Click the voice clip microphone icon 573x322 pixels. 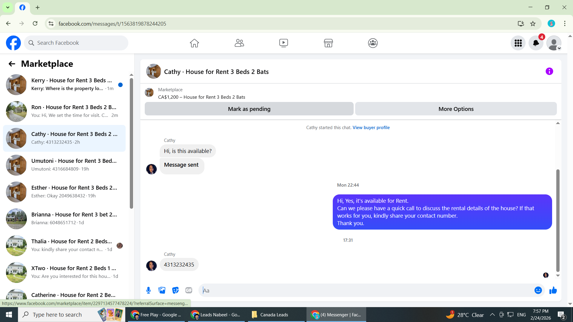click(148, 290)
